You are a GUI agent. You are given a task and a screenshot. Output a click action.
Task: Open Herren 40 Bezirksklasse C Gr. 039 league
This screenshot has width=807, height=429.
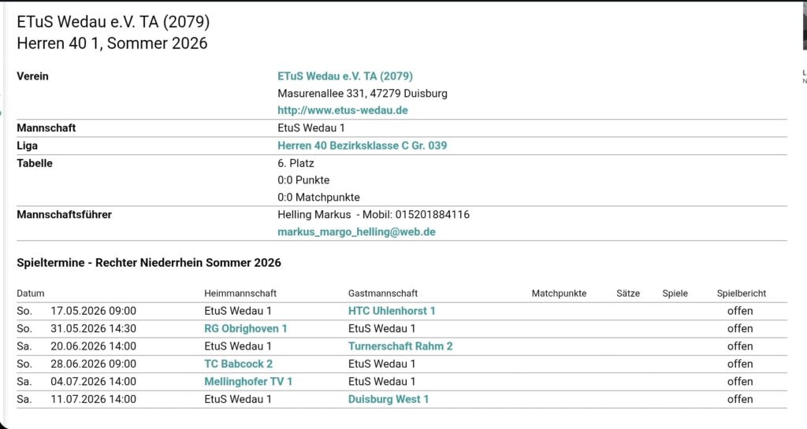pyautogui.click(x=363, y=146)
